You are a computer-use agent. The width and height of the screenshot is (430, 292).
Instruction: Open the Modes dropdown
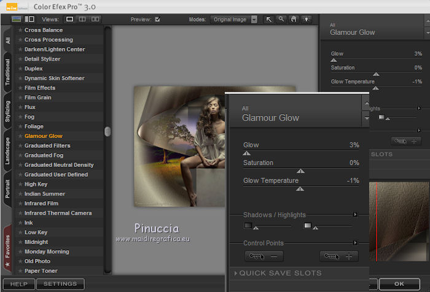click(x=234, y=20)
